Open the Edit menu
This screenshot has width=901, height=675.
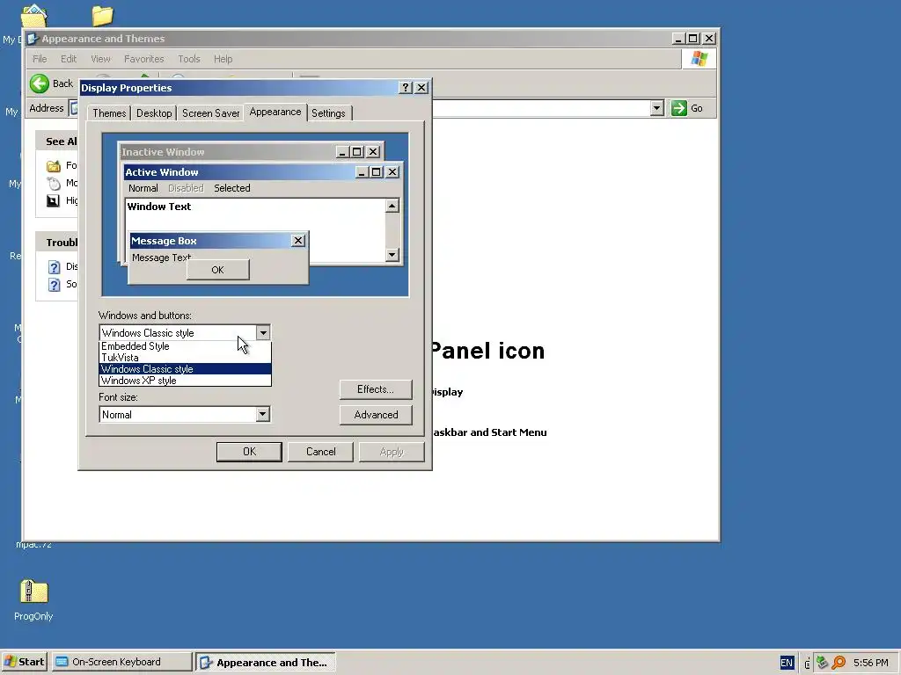tap(69, 59)
